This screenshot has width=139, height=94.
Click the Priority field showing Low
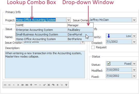(x=119, y=36)
